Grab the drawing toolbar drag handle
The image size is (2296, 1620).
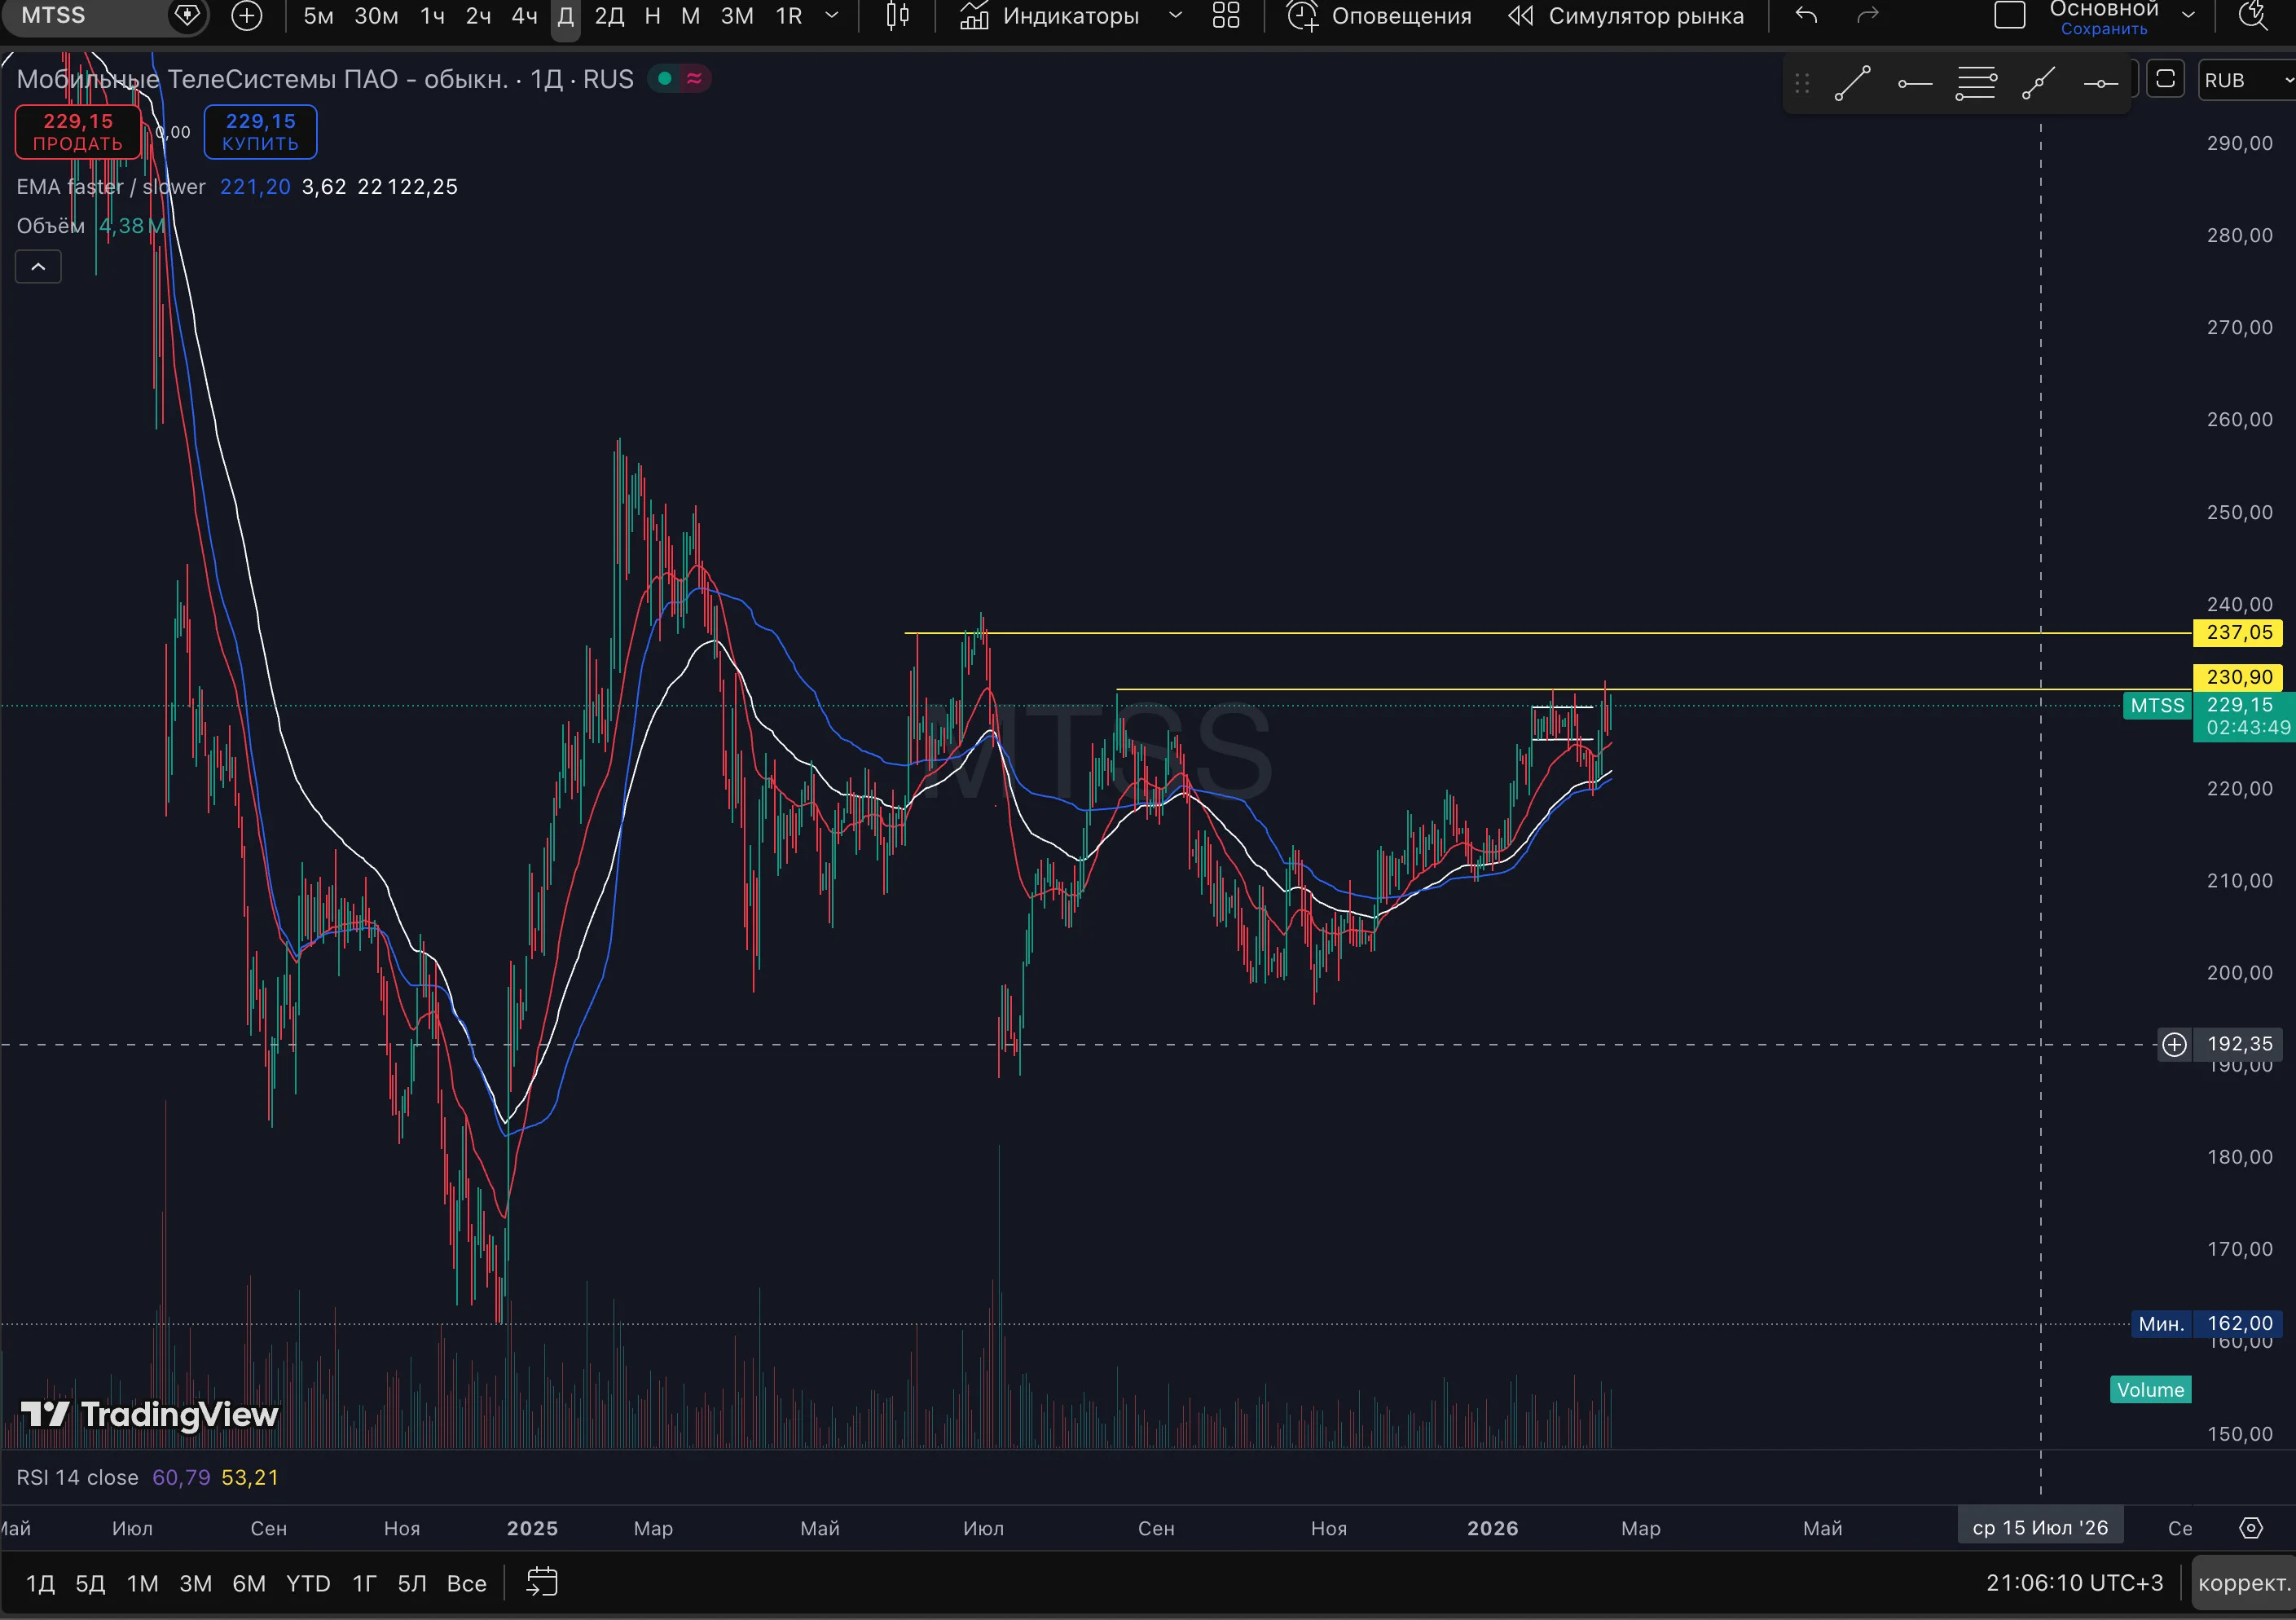click(1802, 84)
